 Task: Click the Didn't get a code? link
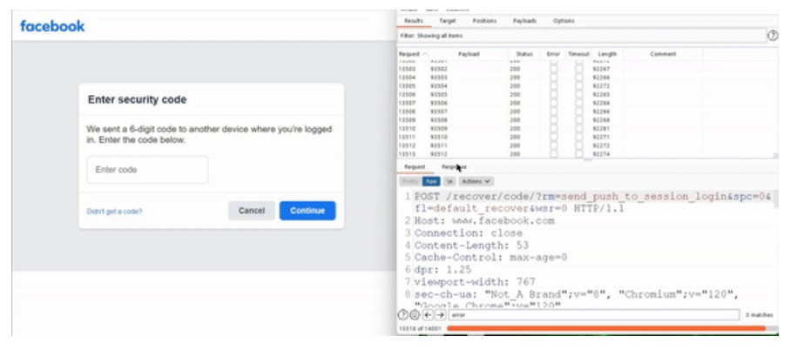[115, 212]
